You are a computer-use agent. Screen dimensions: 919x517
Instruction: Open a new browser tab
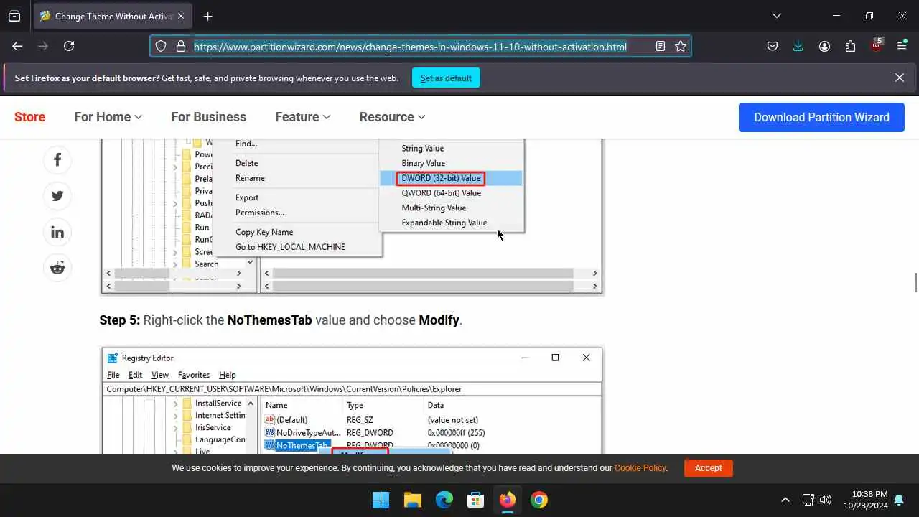(x=207, y=16)
